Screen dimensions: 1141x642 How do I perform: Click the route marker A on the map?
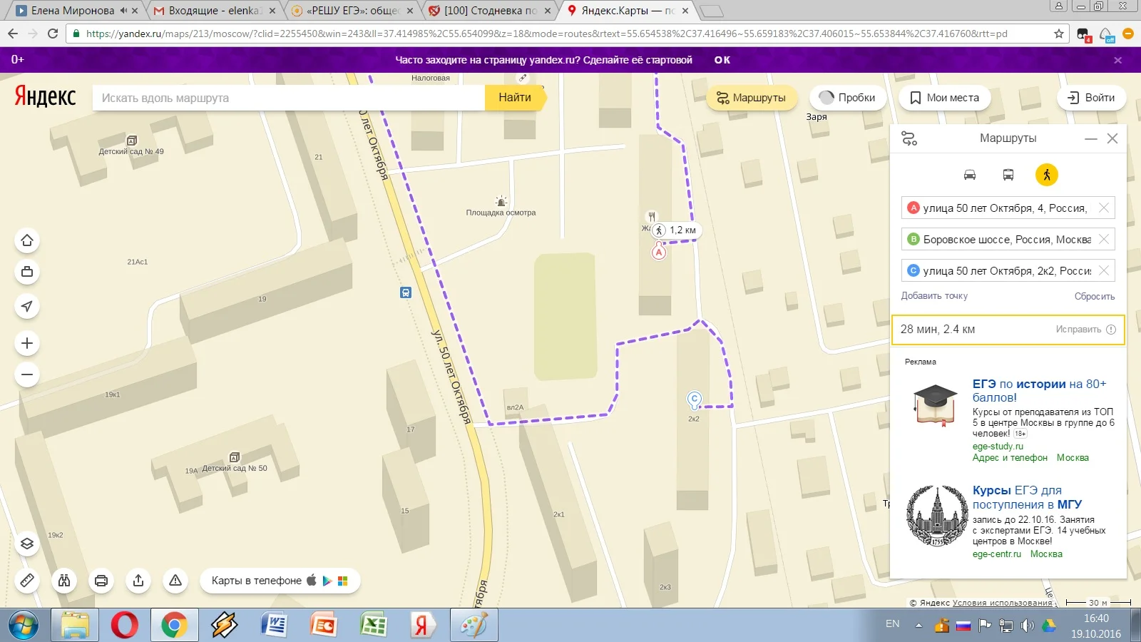click(659, 252)
